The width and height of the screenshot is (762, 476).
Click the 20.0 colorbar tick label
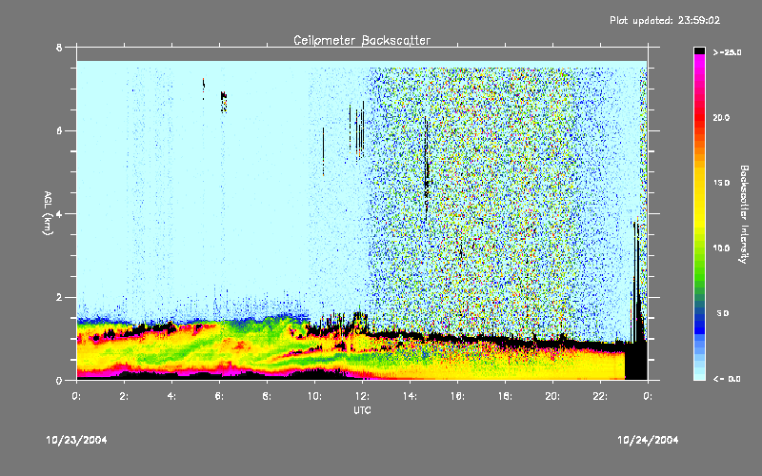coord(721,117)
